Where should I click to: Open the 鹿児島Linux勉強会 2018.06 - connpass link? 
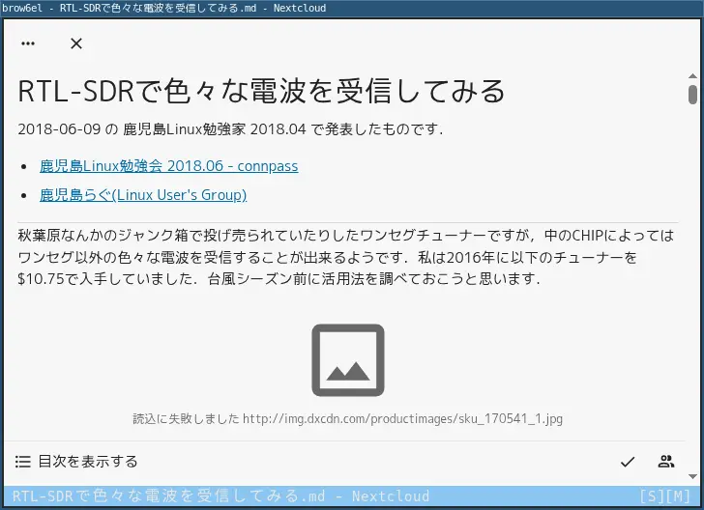click(169, 166)
